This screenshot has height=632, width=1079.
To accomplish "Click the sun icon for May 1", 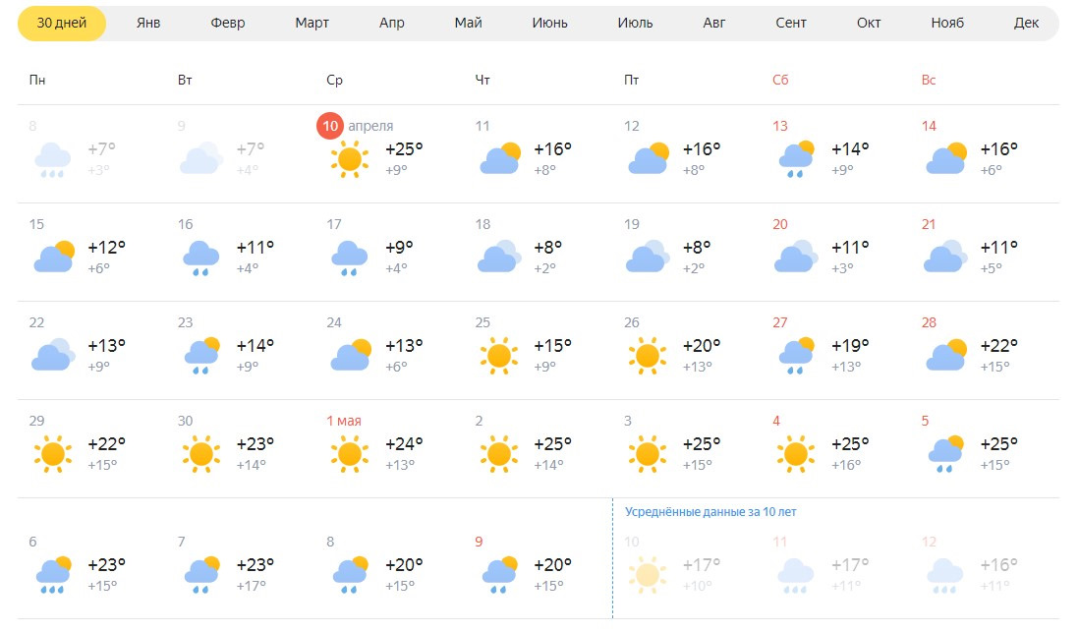I will click(x=349, y=453).
